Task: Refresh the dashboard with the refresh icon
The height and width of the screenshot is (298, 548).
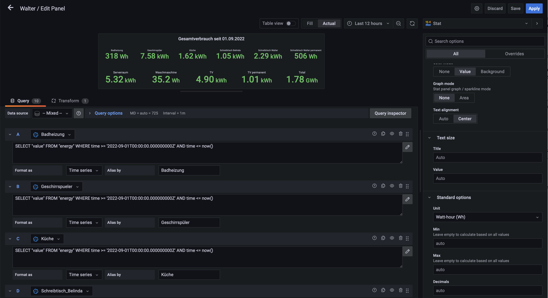Action: click(412, 23)
